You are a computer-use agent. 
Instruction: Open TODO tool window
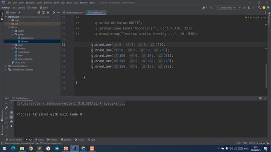click(x=39, y=140)
